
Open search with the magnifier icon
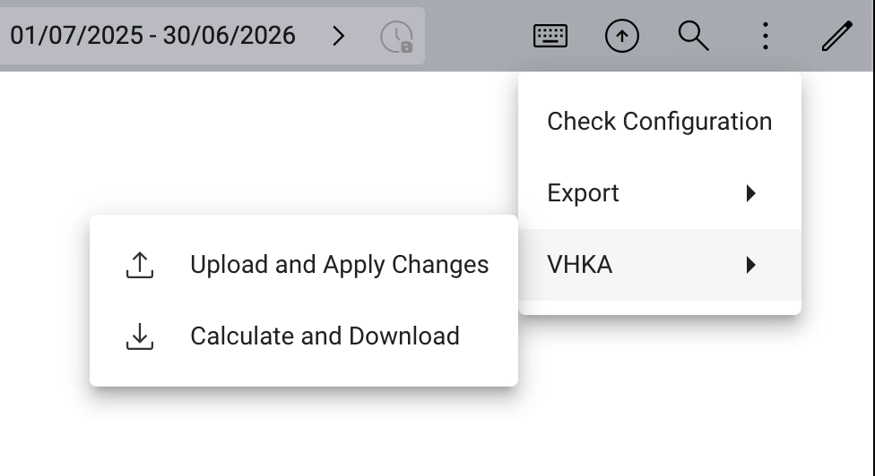[x=693, y=36]
